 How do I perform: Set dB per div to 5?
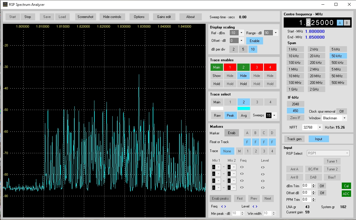coord(243,49)
